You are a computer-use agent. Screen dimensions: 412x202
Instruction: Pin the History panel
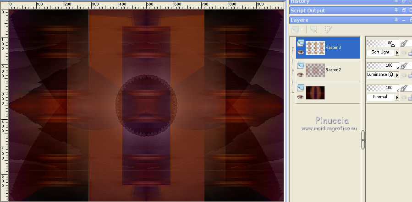pyautogui.click(x=396, y=1)
